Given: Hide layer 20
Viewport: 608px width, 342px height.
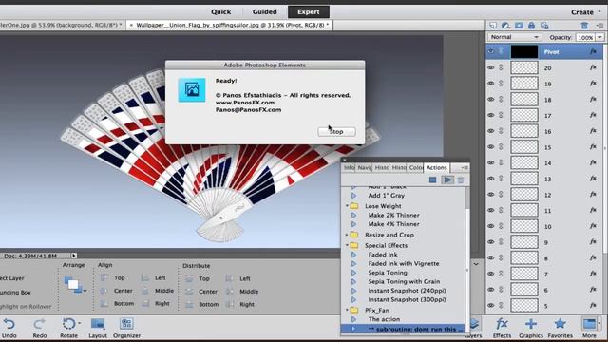Looking at the screenshot, I should (491, 67).
